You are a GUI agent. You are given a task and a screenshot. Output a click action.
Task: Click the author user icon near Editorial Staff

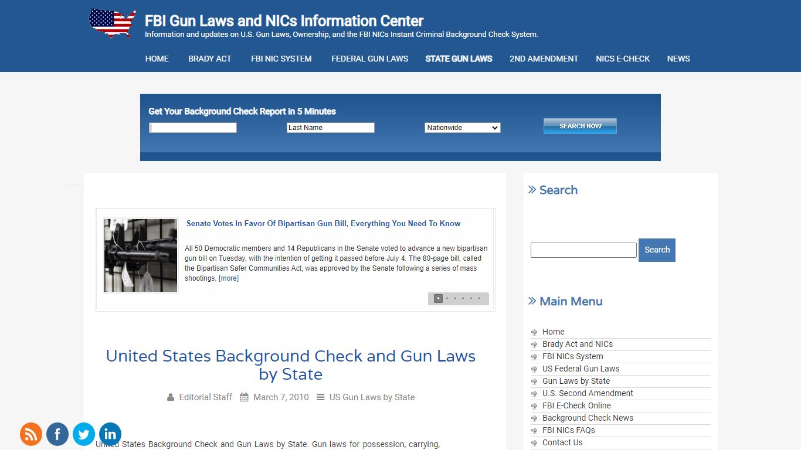pos(171,397)
